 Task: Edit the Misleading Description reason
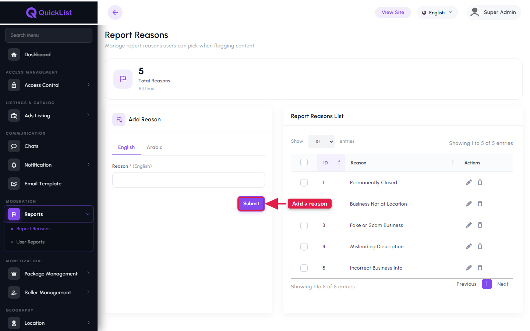click(469, 246)
